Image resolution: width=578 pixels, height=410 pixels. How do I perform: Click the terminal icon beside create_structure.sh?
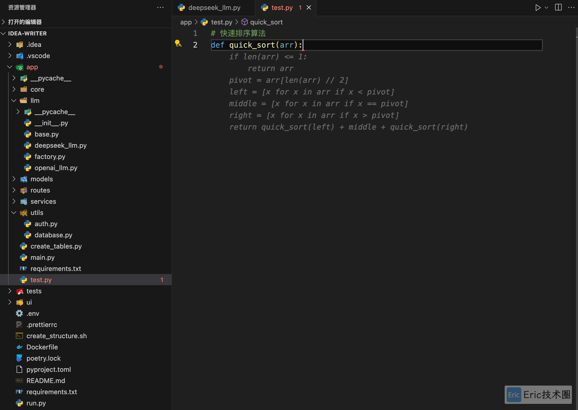pyautogui.click(x=19, y=336)
